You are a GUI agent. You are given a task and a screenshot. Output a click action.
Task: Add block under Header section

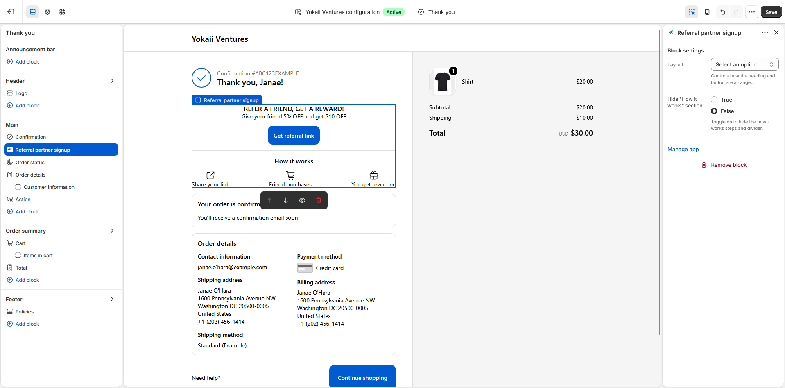(x=23, y=106)
